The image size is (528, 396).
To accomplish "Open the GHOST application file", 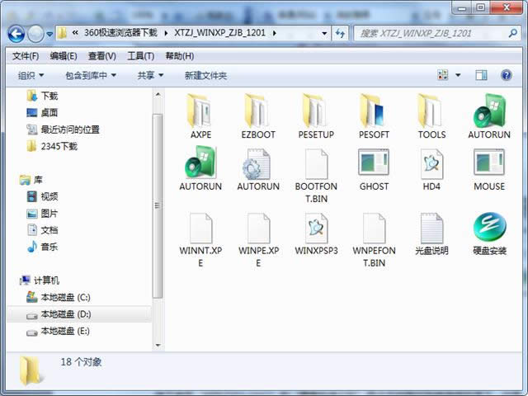I will pos(374,164).
